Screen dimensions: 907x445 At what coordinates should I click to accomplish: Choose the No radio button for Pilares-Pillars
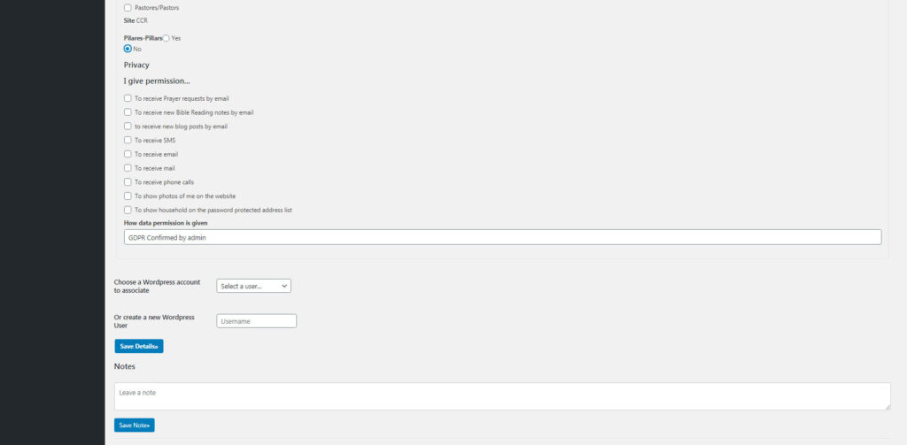(128, 49)
